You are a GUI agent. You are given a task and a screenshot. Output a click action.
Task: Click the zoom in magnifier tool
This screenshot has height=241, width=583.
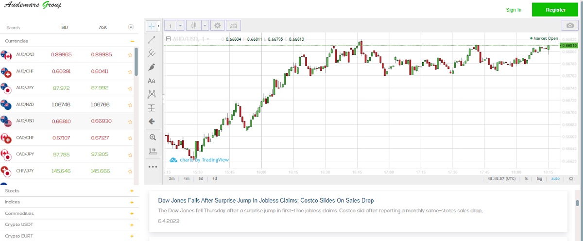(152, 137)
